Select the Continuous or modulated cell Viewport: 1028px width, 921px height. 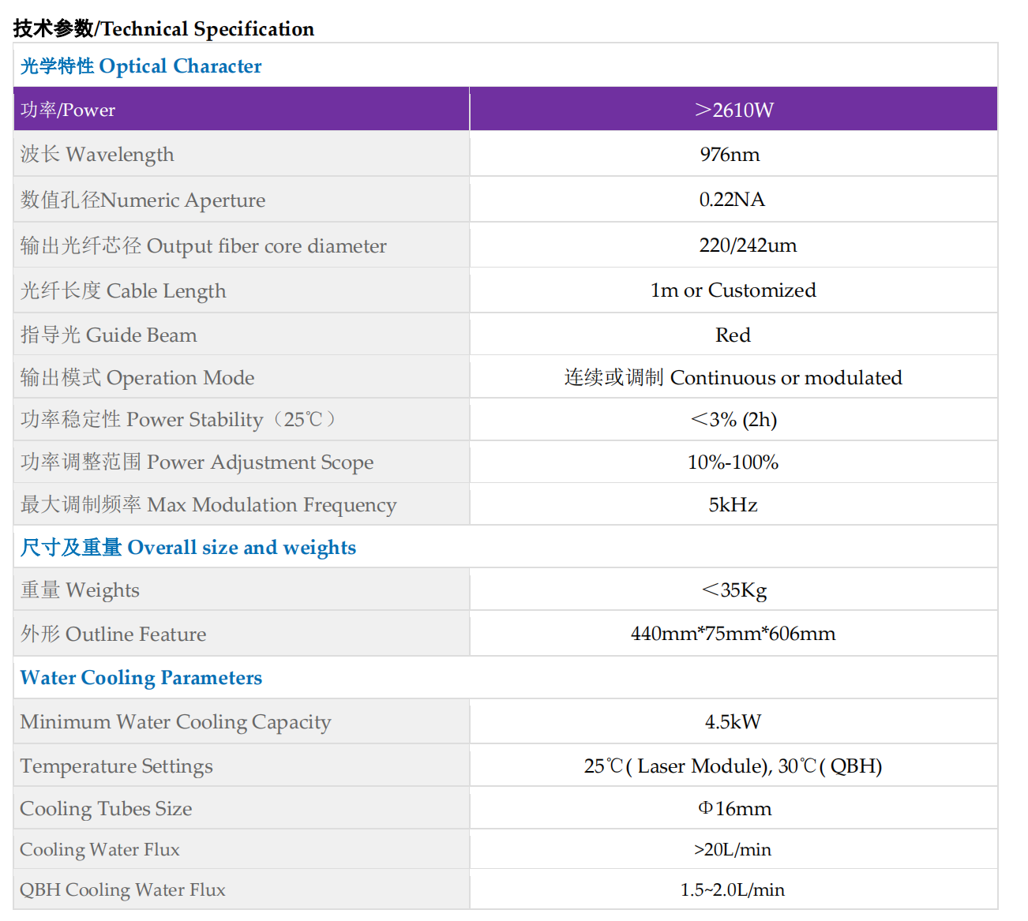[733, 378]
